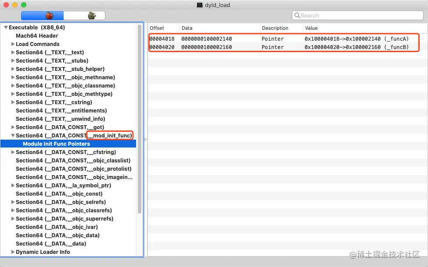Select Section64 (__DATA,__objc_const) row
The image size is (428, 267).
click(x=68, y=194)
